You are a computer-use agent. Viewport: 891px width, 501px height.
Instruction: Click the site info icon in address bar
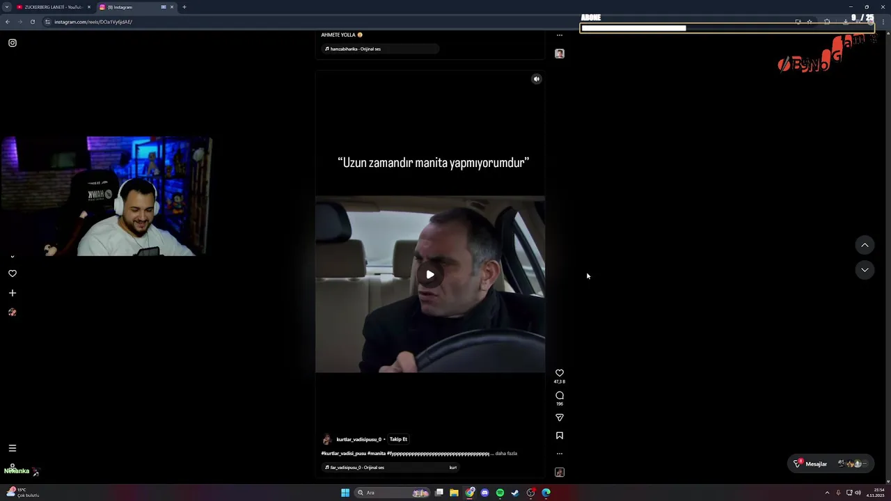pos(47,22)
